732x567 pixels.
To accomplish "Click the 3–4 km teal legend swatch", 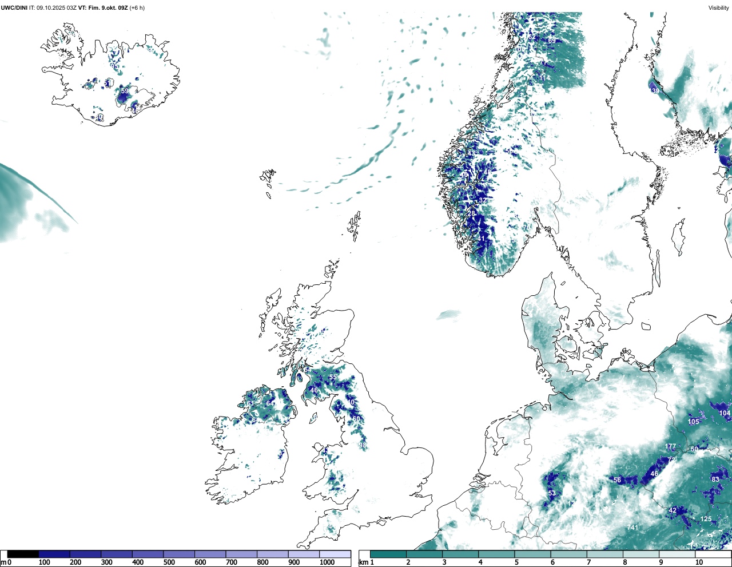I will [460, 554].
